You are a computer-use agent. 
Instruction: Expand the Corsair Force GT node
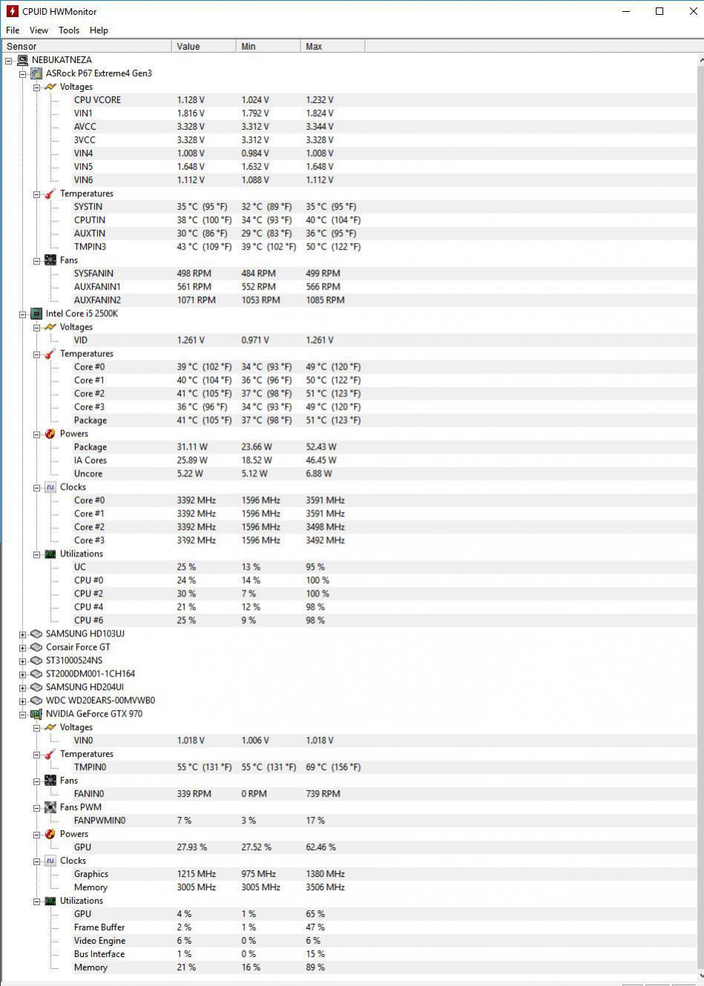click(23, 648)
